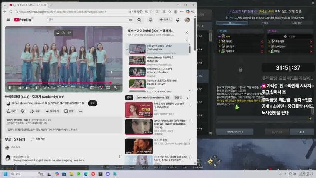This screenshot has width=316, height=178.
Task: Open File Explorer from the taskbar
Action: [71, 174]
